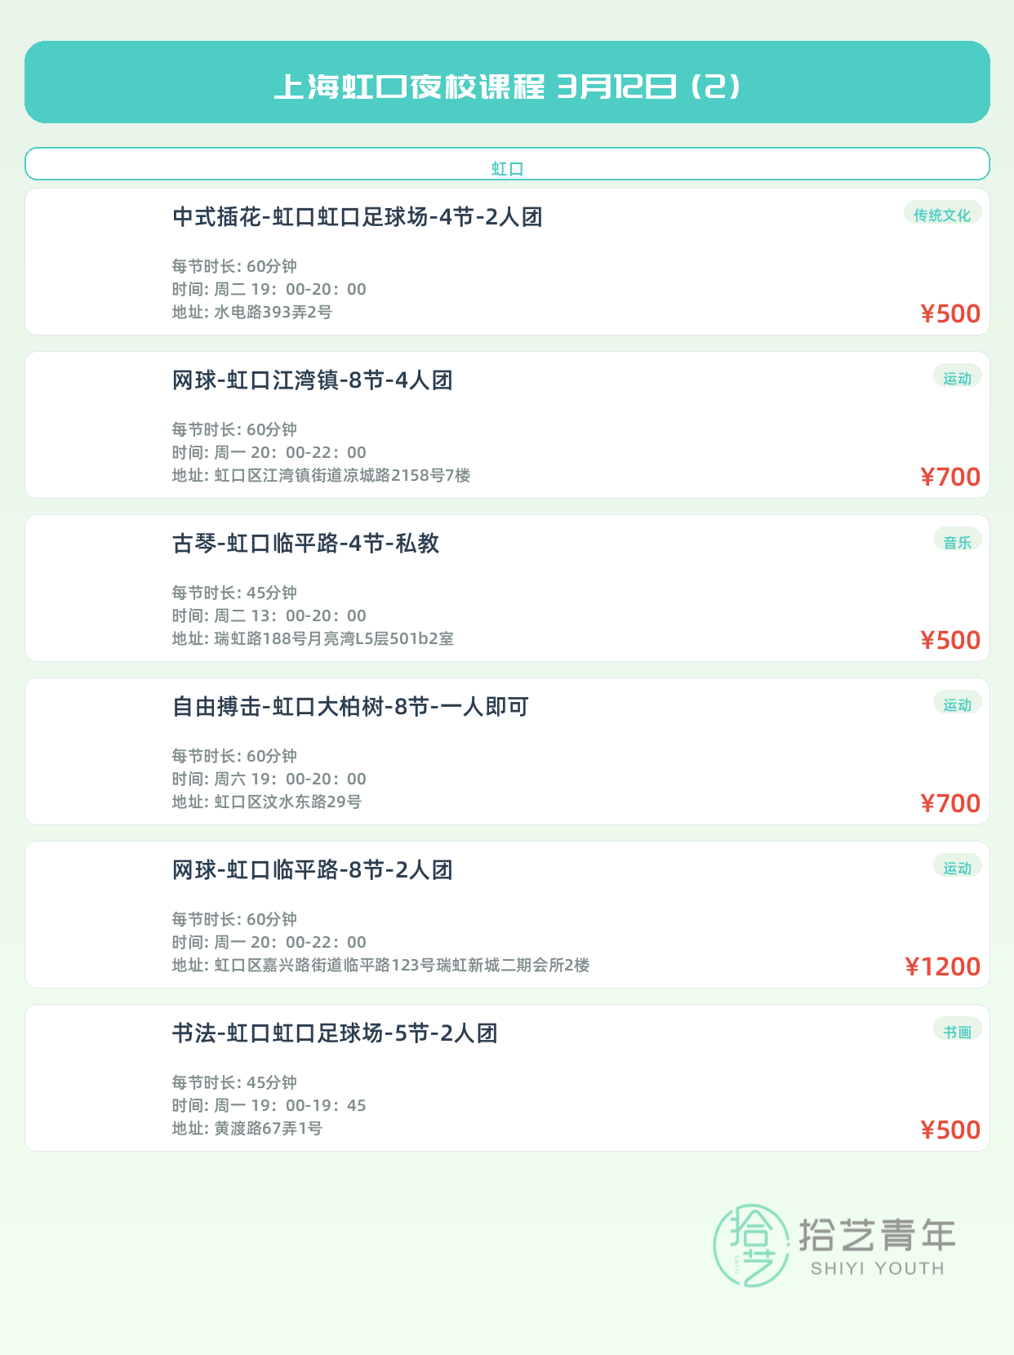The height and width of the screenshot is (1355, 1014).
Task: Open the 网球-虹口江湾镇-8节-4人团 course
Action: (313, 380)
